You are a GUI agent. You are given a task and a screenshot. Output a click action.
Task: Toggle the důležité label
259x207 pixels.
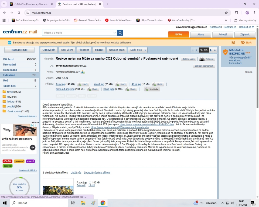point(7,161)
